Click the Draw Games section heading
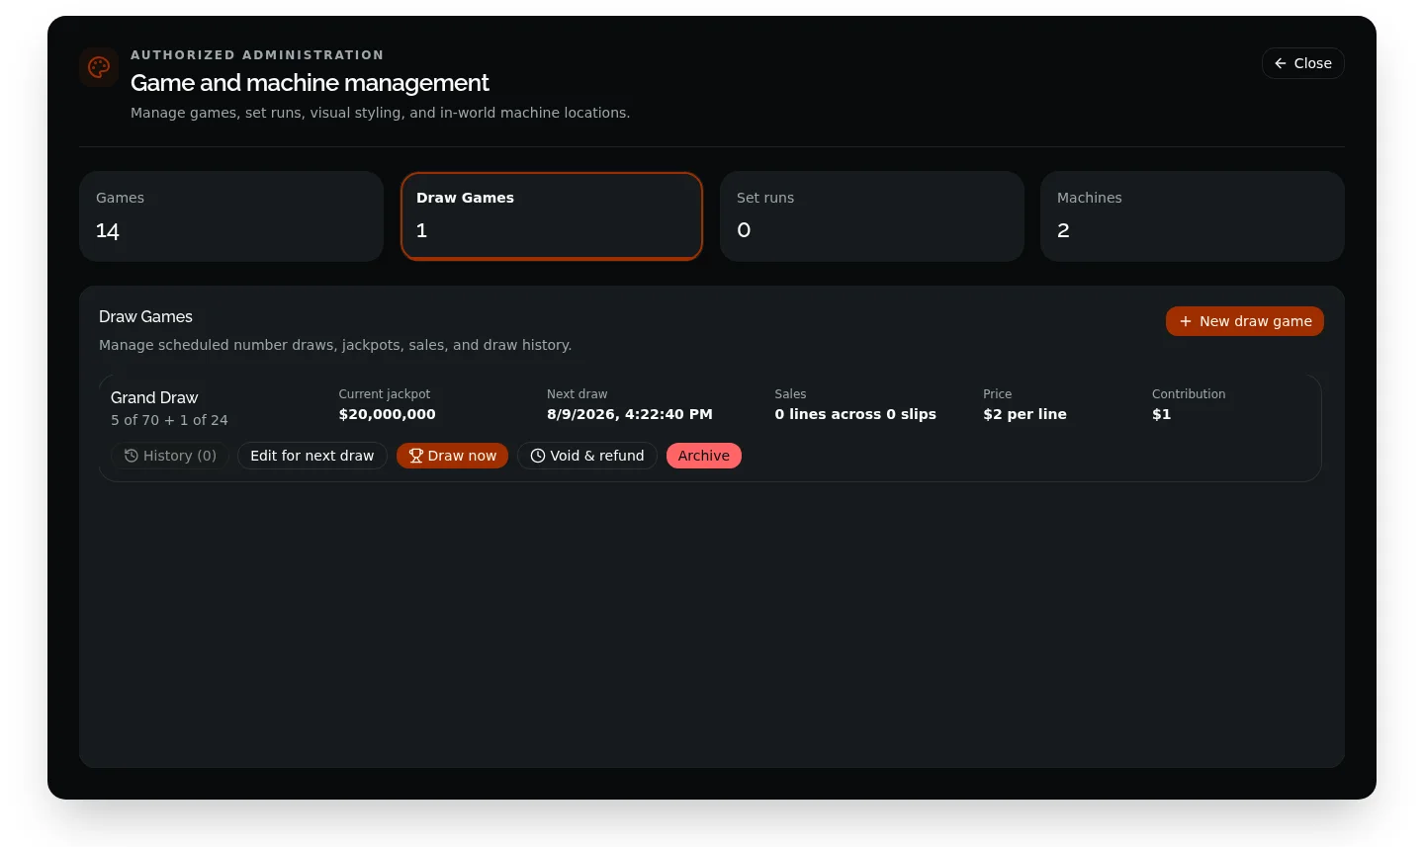 (145, 316)
